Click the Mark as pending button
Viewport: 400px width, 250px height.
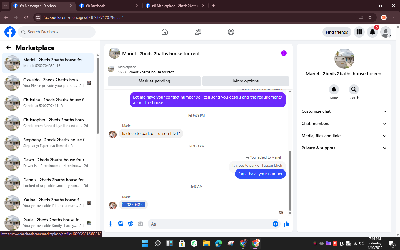point(154,81)
